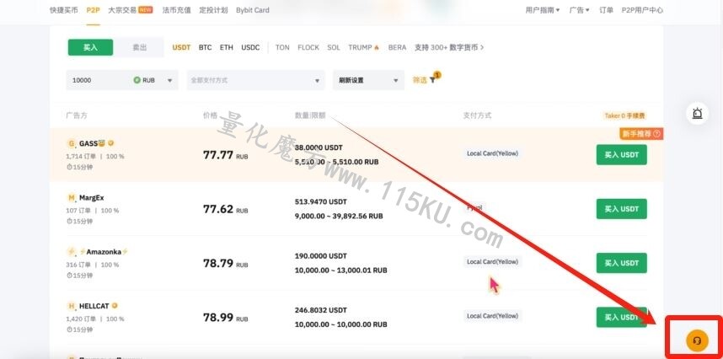723x359 pixels.
Task: Select the USDC coin tab
Action: [x=250, y=47]
